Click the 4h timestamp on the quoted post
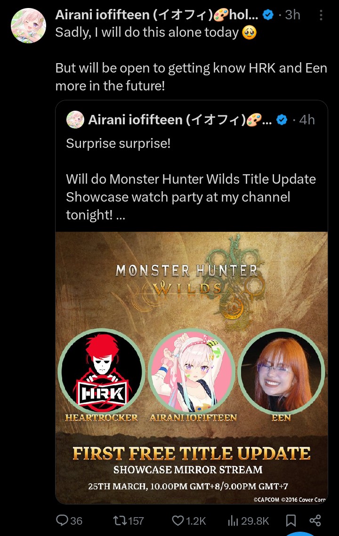The height and width of the screenshot is (536, 339). tap(307, 120)
